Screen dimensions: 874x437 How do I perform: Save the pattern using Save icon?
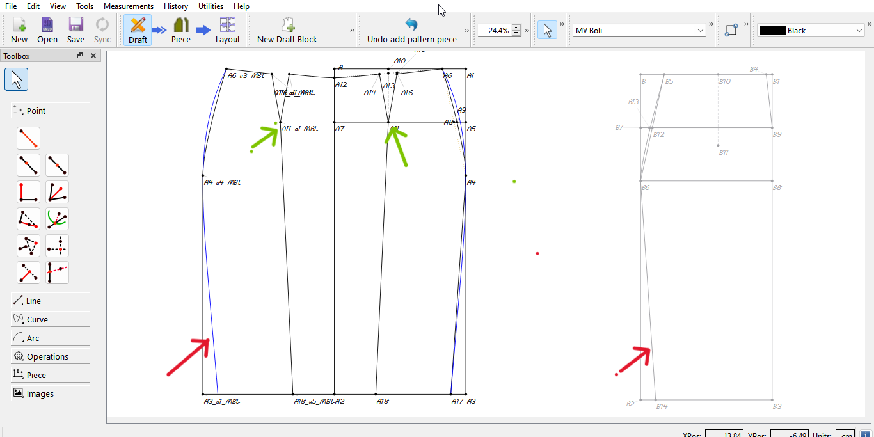click(75, 30)
